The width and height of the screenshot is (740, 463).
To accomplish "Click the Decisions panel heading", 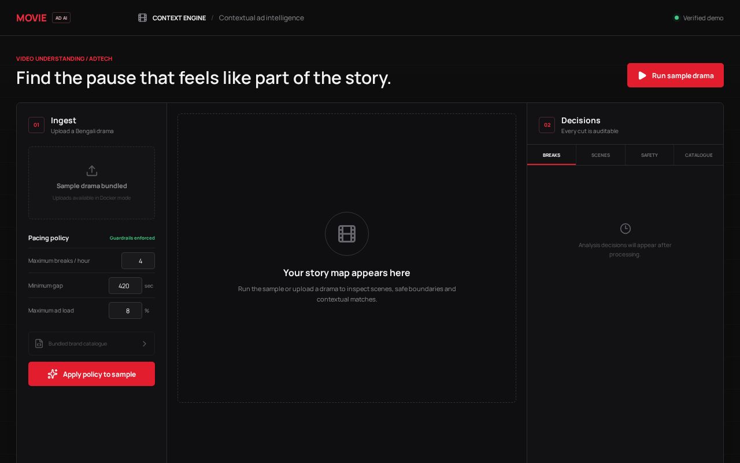I will (581, 120).
